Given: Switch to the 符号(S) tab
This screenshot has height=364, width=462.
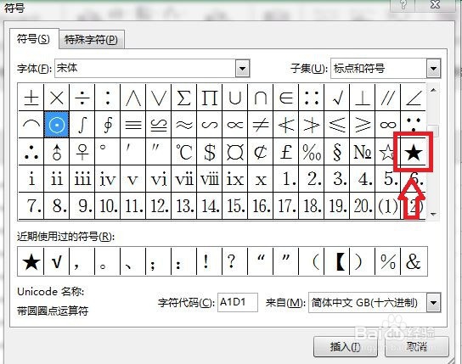Looking at the screenshot, I should 33,39.
